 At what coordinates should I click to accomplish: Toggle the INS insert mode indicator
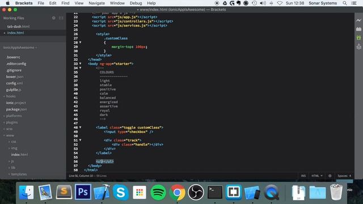(x=303, y=176)
